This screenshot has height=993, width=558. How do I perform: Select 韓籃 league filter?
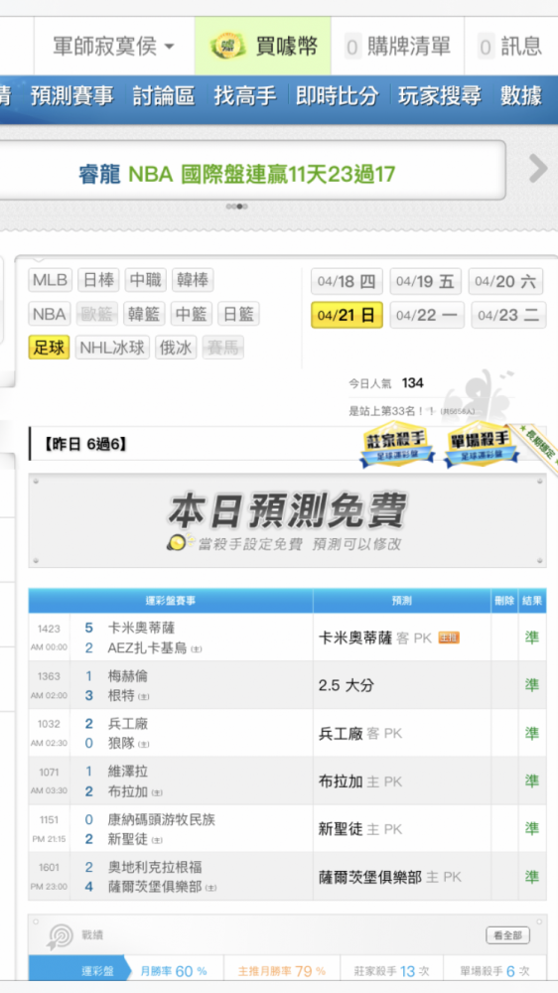144,314
